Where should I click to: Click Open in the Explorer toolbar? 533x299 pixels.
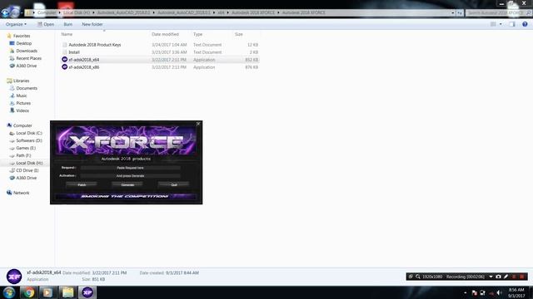click(x=46, y=24)
